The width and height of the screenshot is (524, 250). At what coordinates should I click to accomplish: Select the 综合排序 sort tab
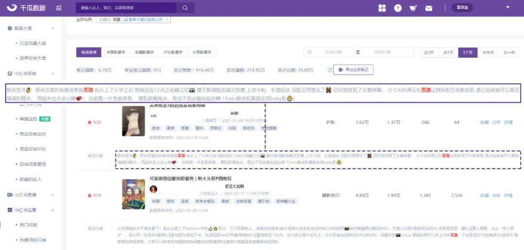[x=89, y=52]
